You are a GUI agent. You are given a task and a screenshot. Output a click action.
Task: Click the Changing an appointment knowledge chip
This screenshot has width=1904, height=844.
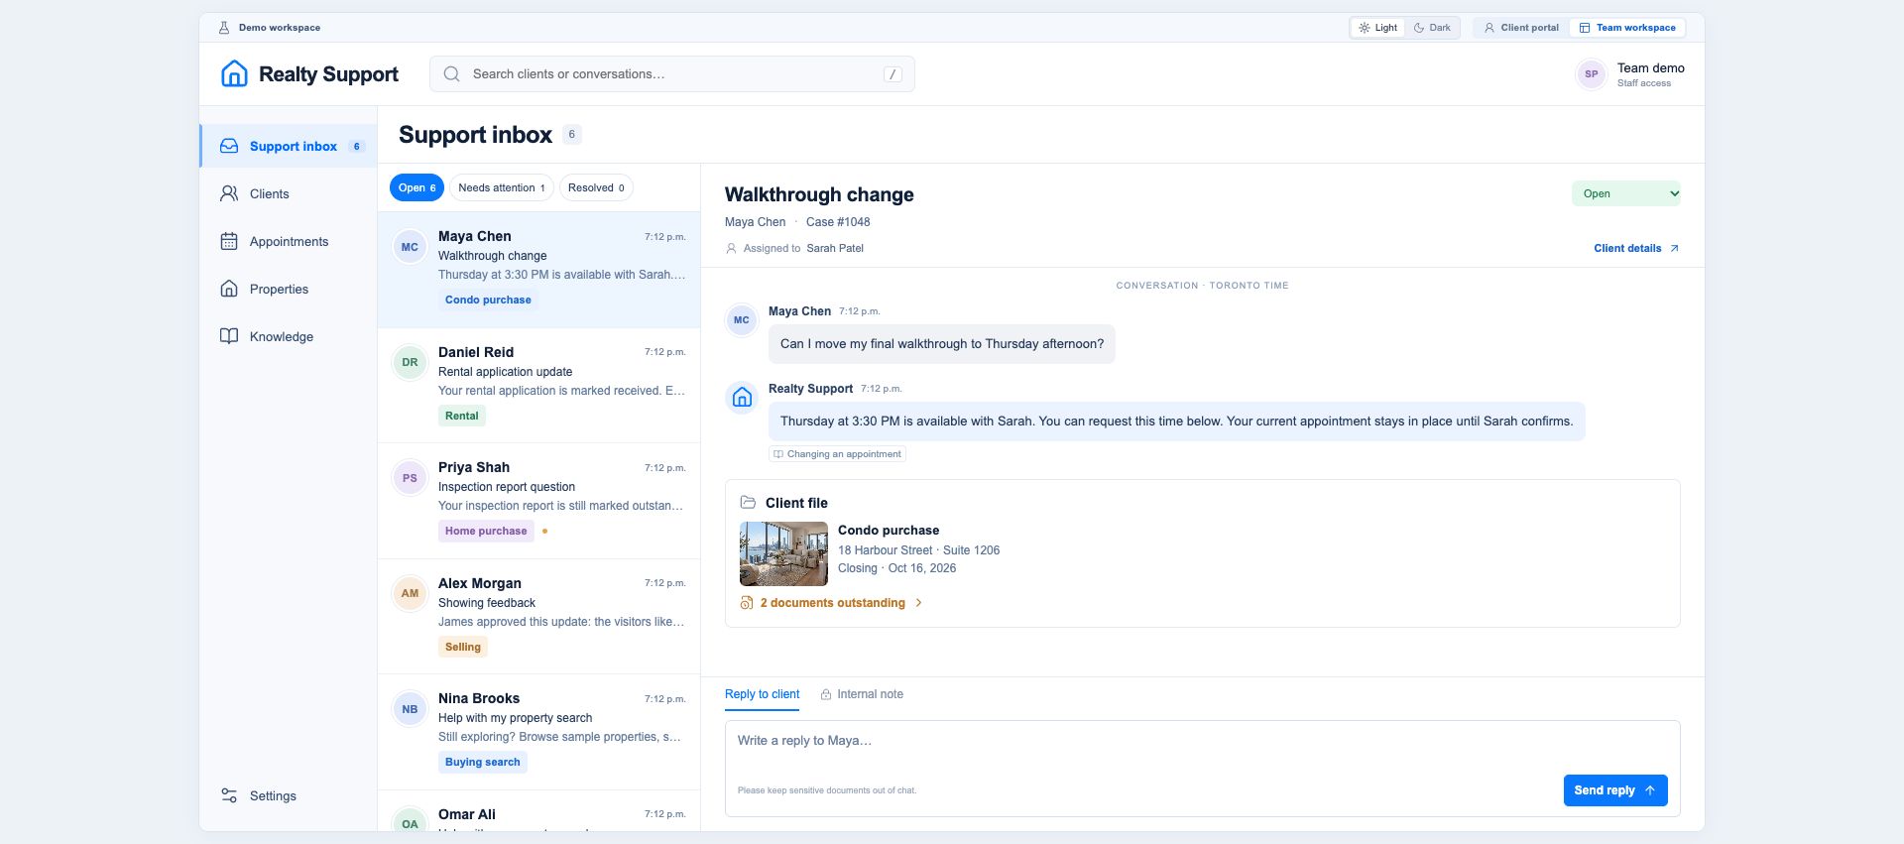tap(837, 454)
